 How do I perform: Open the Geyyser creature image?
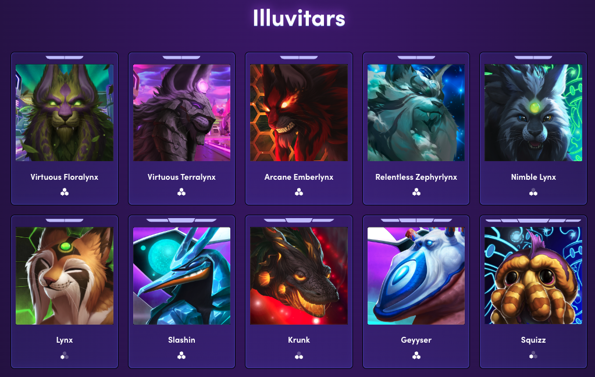click(x=416, y=276)
